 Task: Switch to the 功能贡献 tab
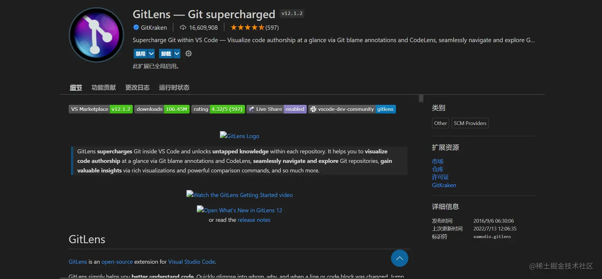pos(104,87)
